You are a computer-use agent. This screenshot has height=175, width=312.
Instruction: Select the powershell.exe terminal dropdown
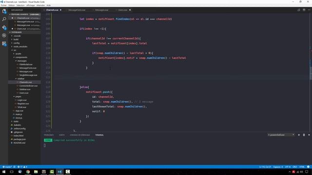[281, 135]
